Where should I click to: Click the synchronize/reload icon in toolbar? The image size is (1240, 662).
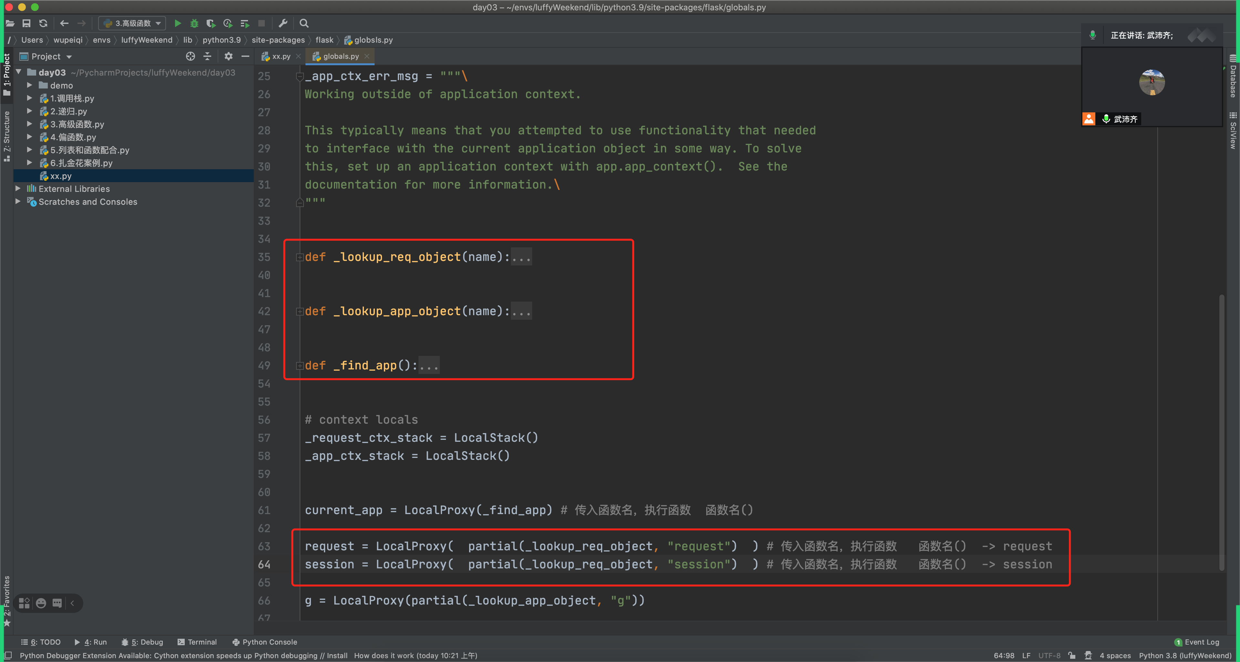[x=43, y=23]
